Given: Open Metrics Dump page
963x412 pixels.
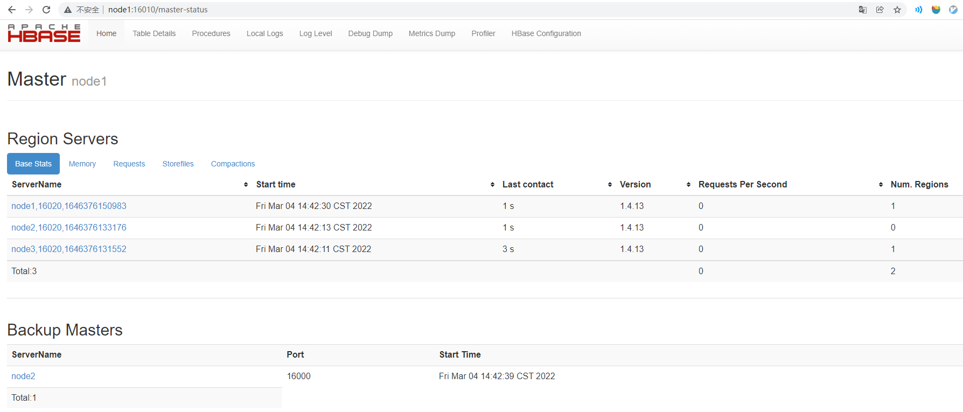Looking at the screenshot, I should tap(432, 33).
